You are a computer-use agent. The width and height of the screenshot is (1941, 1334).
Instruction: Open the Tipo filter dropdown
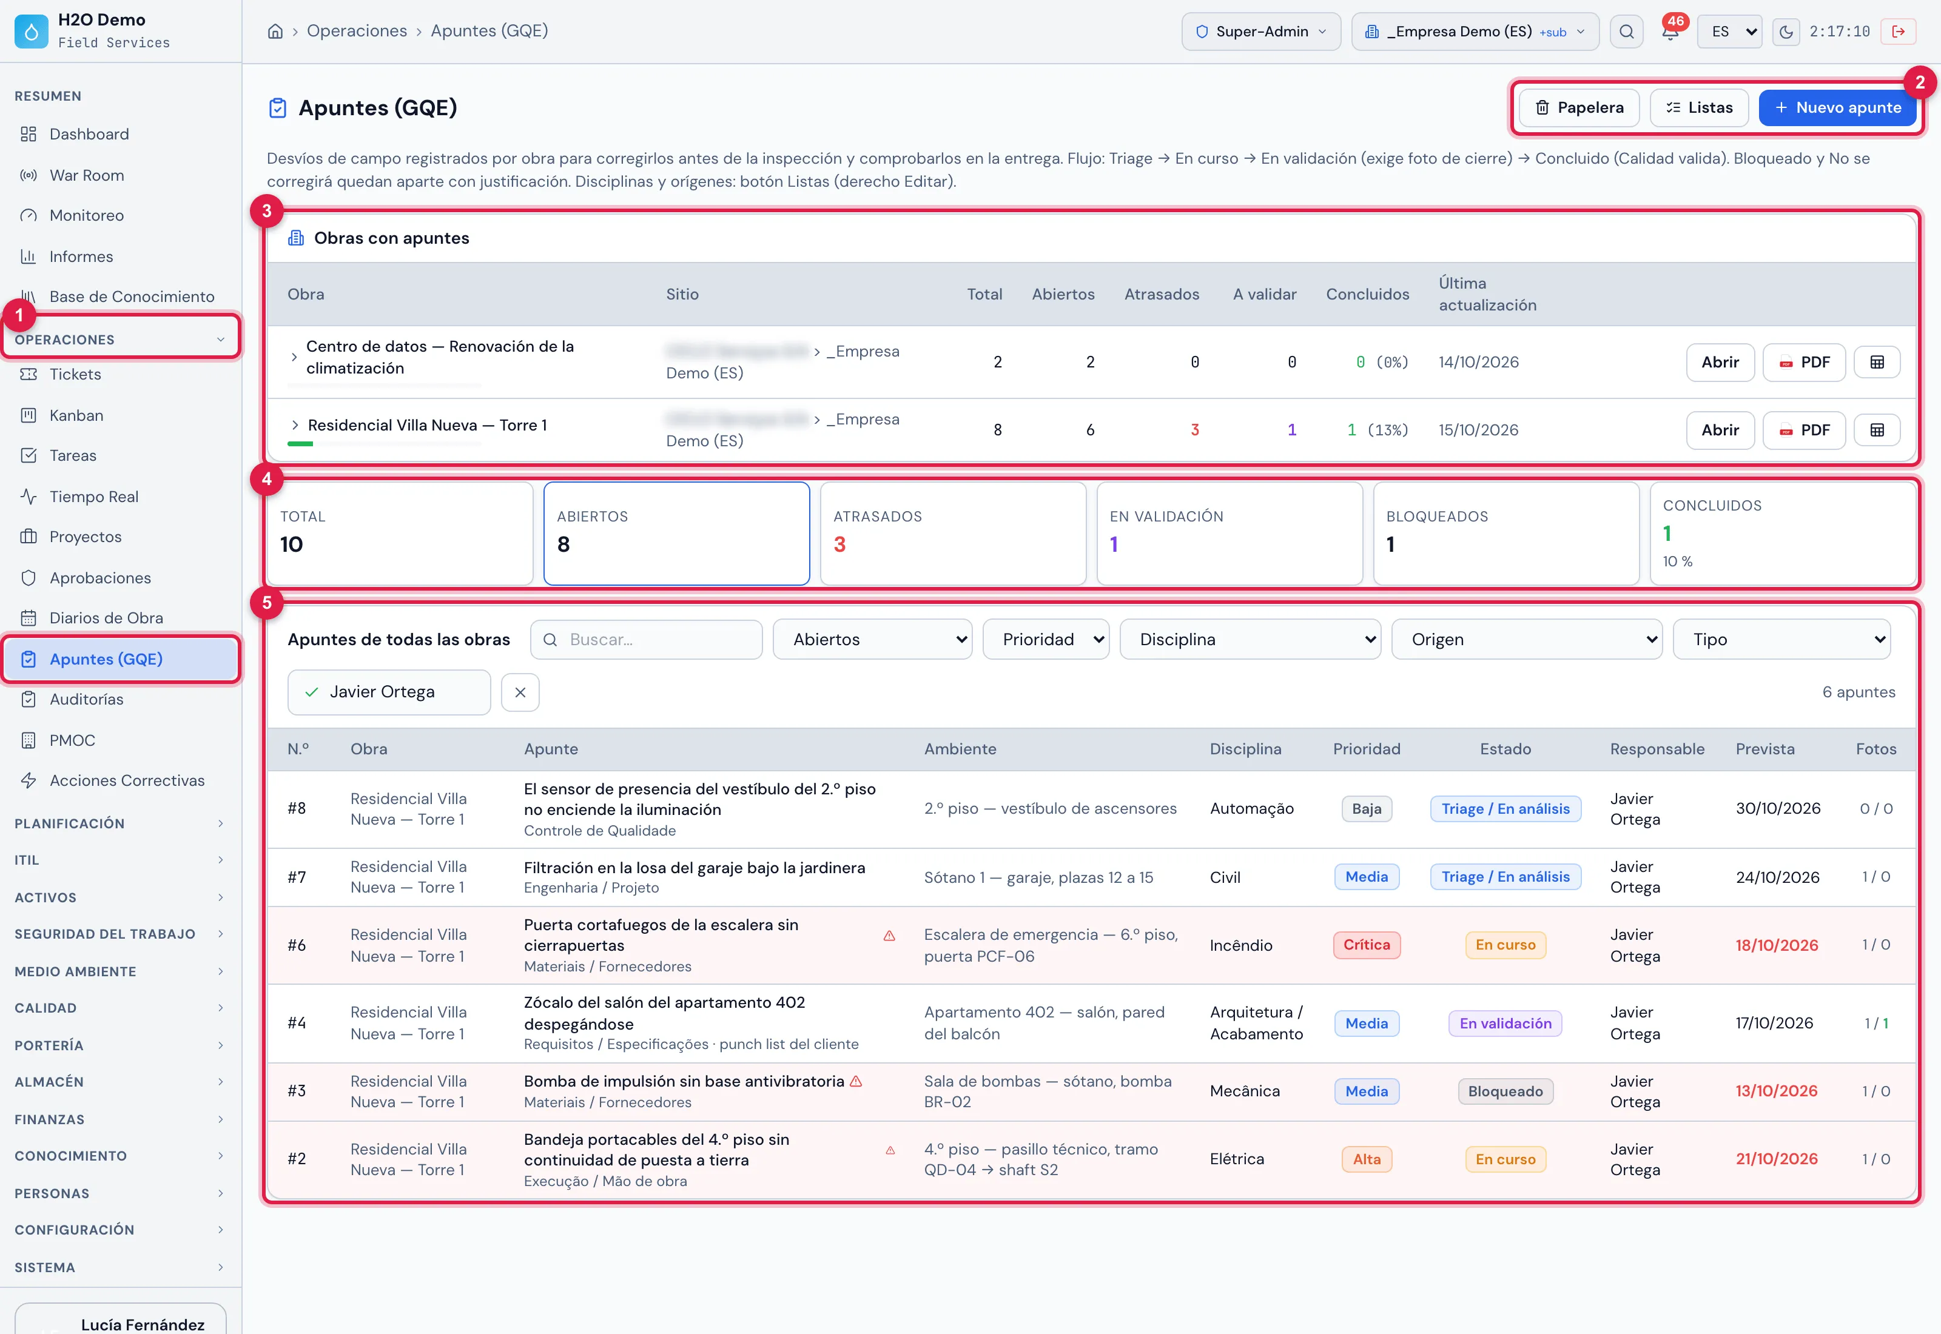point(1781,640)
